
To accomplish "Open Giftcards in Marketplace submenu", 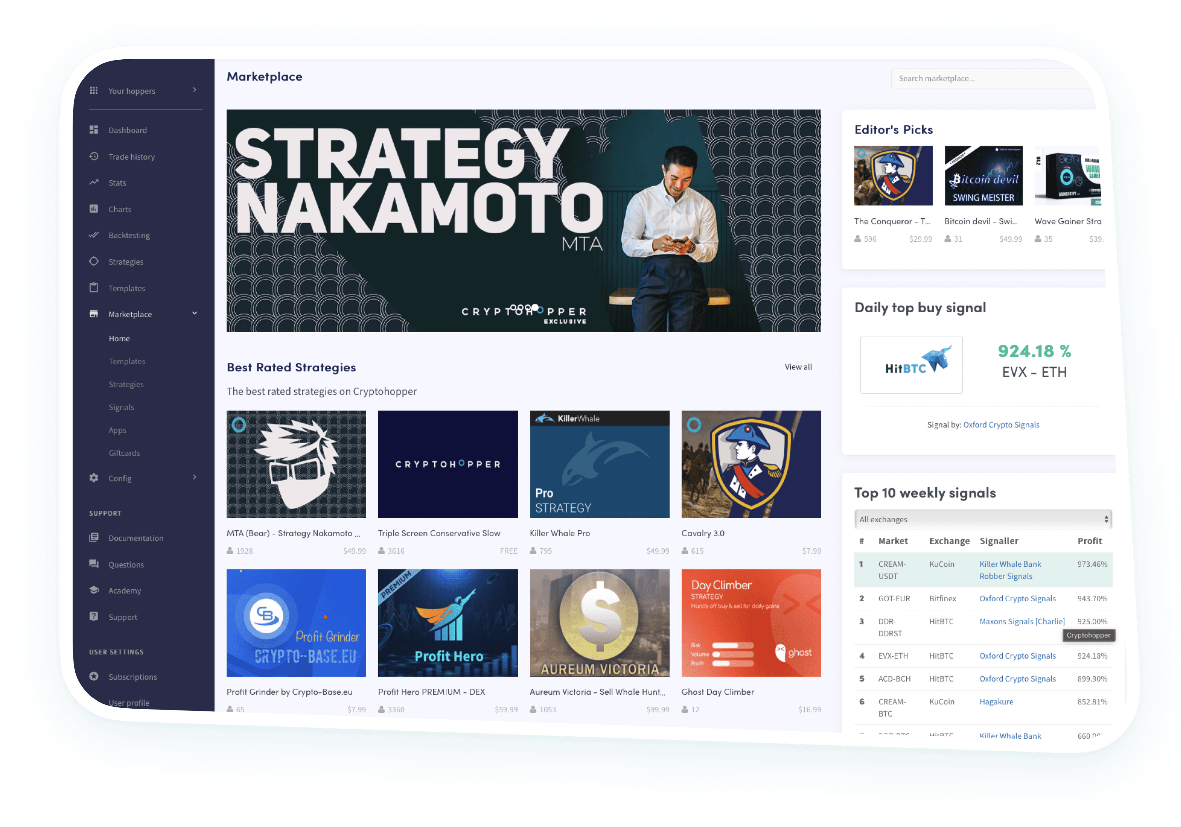I will [x=124, y=453].
